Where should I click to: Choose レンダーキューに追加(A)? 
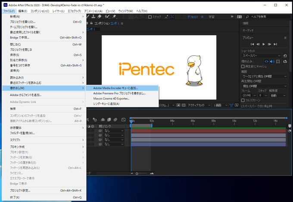pos(122,104)
